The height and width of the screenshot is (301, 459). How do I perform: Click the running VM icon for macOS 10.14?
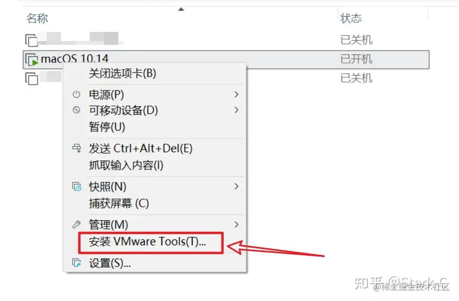[x=31, y=60]
